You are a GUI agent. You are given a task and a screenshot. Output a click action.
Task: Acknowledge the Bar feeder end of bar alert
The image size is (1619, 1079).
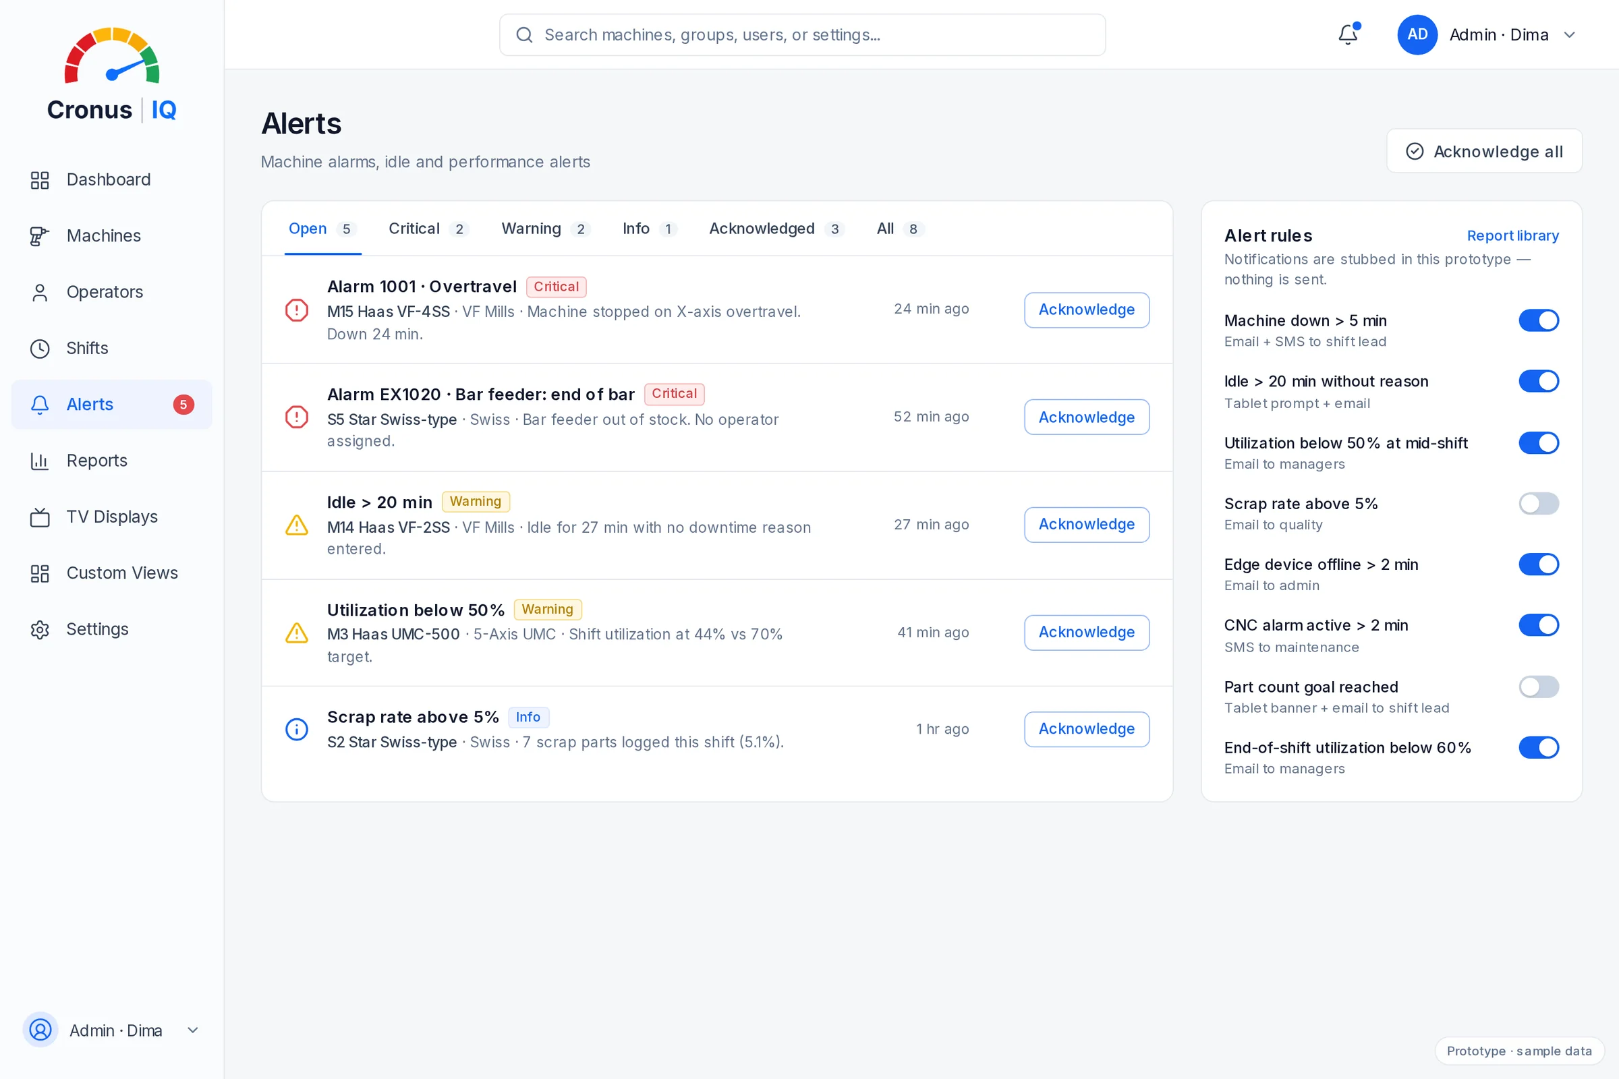(1086, 417)
